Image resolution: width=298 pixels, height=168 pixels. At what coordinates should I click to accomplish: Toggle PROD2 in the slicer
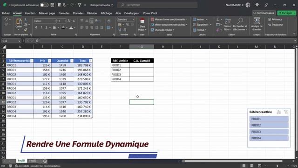(x=269, y=126)
